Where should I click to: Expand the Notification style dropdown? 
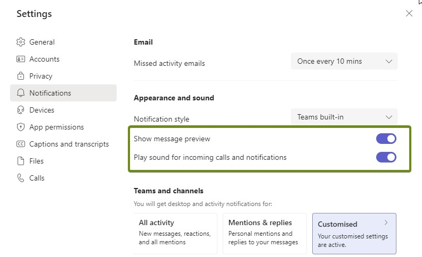pyautogui.click(x=344, y=117)
